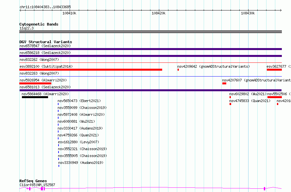Select the purple bar under nsv6586218
This screenshot has height=192, width=291.
point(150,56)
